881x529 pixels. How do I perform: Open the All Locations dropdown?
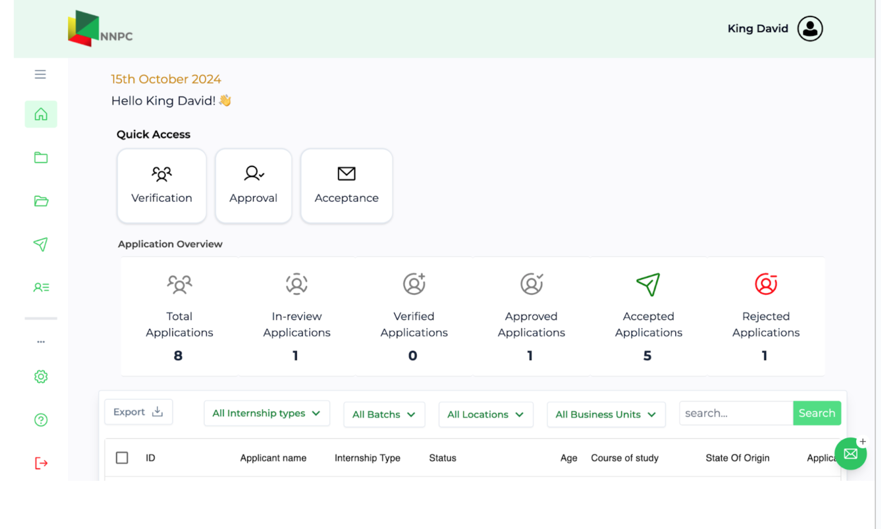pos(485,415)
